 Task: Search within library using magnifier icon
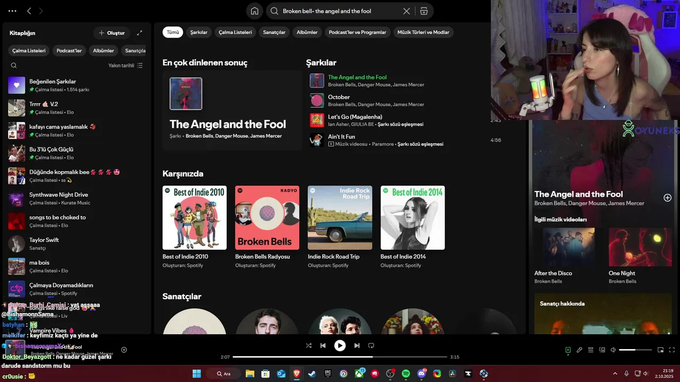click(x=14, y=66)
